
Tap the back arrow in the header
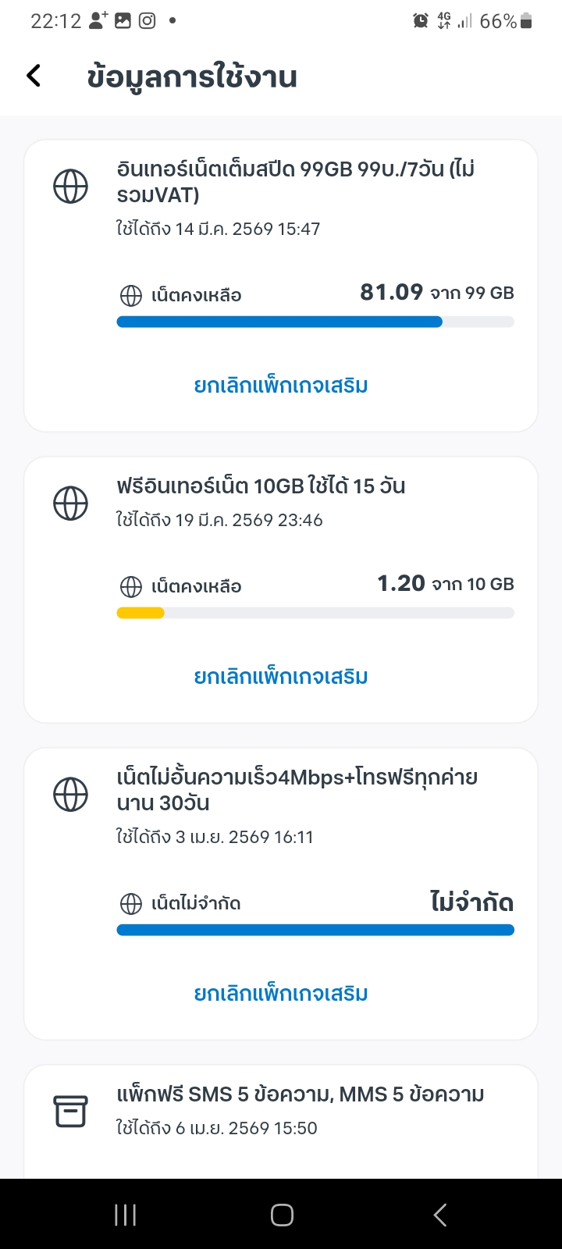click(34, 76)
